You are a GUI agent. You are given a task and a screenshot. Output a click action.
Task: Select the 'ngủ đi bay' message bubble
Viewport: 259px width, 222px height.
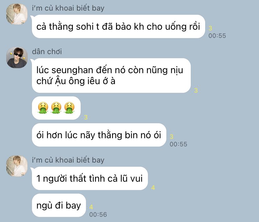coord(59,205)
